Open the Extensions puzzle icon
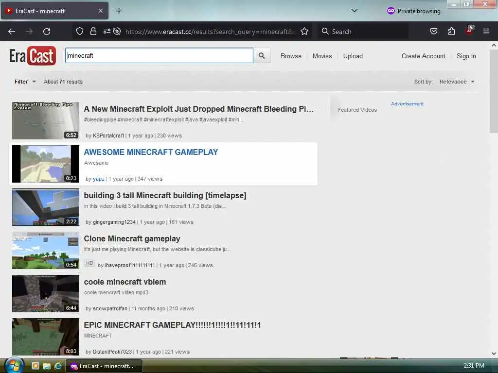 click(451, 32)
